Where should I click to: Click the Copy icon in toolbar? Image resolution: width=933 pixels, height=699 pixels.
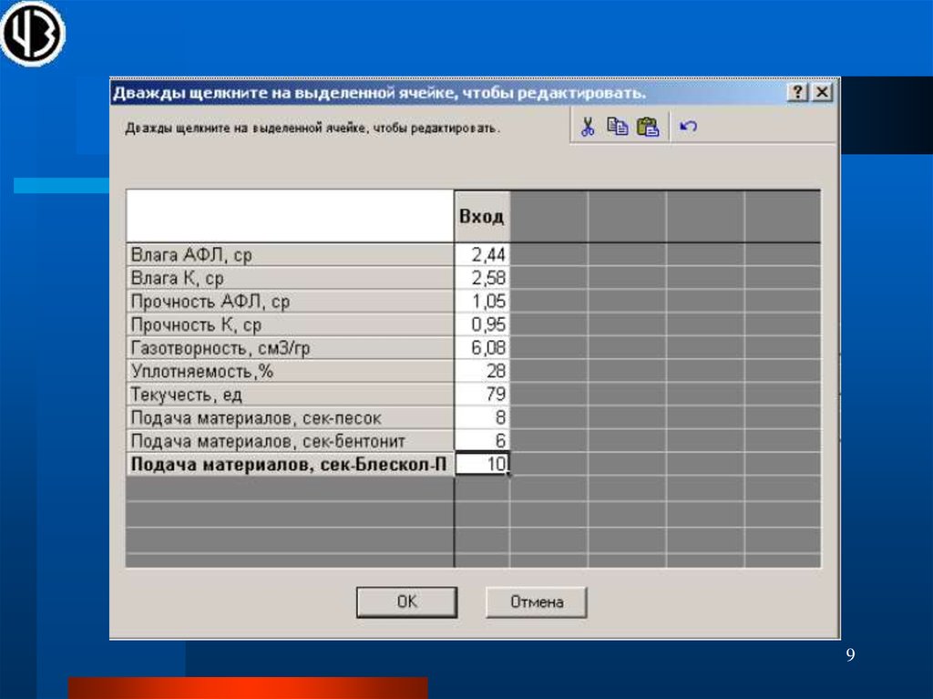[x=618, y=128]
